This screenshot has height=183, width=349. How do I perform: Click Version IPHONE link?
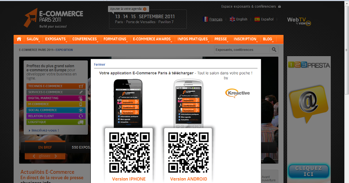coord(129,179)
